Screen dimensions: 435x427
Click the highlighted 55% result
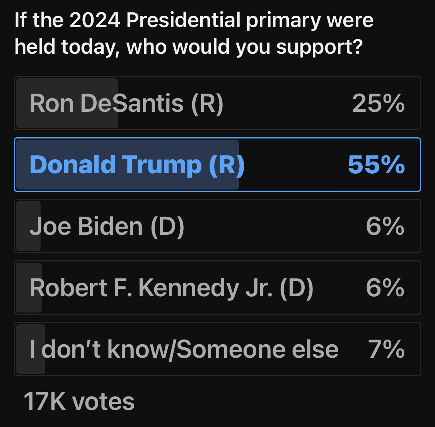377,164
